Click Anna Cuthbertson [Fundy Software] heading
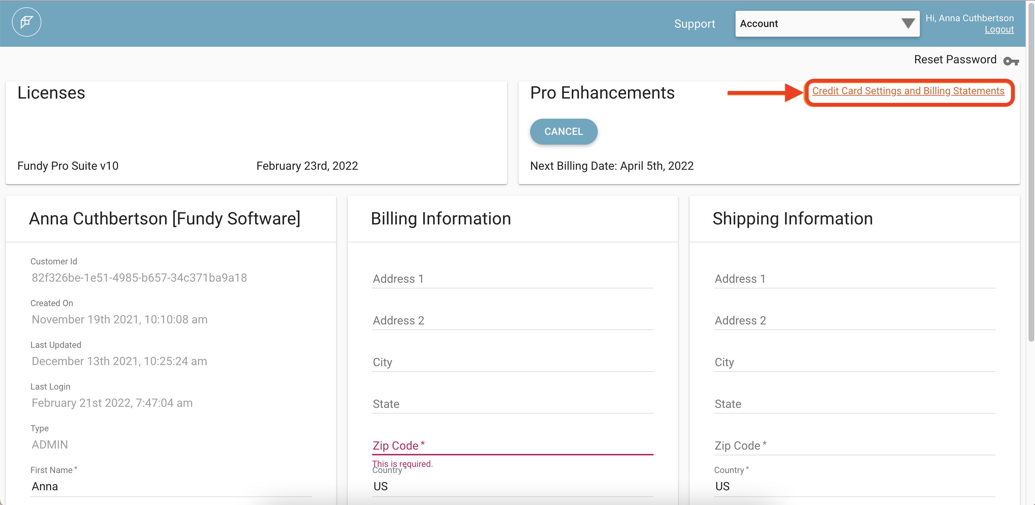Image resolution: width=1035 pixels, height=505 pixels. (164, 219)
